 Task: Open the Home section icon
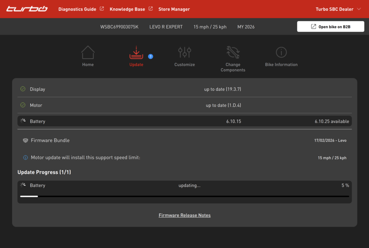(x=88, y=53)
